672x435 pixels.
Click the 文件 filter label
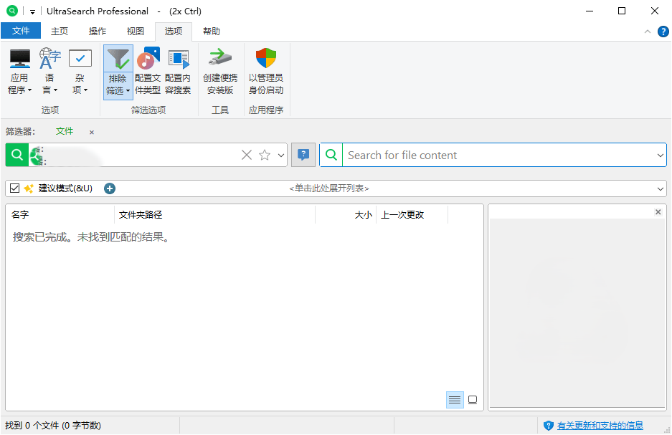click(x=65, y=131)
